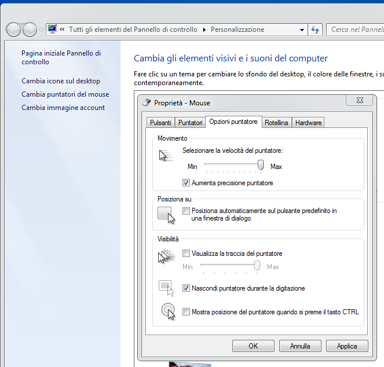Uncheck Nascondi puntatore durante la digitazione

[x=186, y=288]
